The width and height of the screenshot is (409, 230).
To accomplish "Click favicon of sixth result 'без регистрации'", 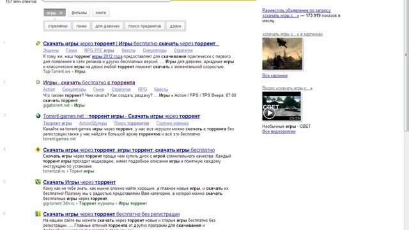I will (x=38, y=214).
